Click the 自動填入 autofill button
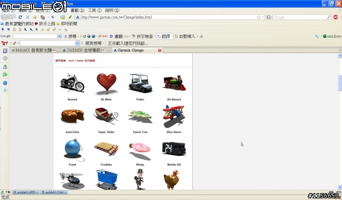This screenshot has height=200, width=342. point(185,36)
